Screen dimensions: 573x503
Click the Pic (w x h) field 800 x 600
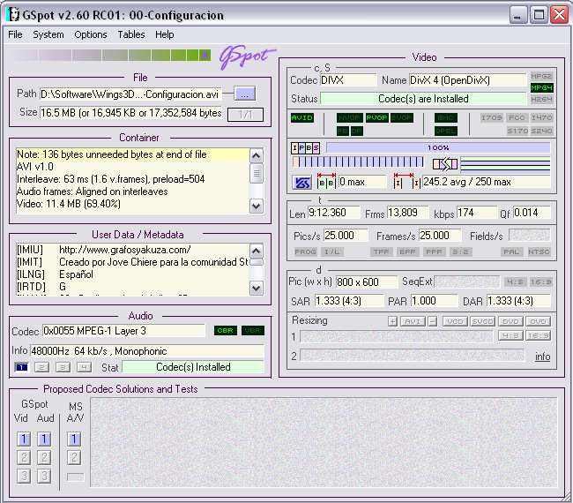(366, 282)
